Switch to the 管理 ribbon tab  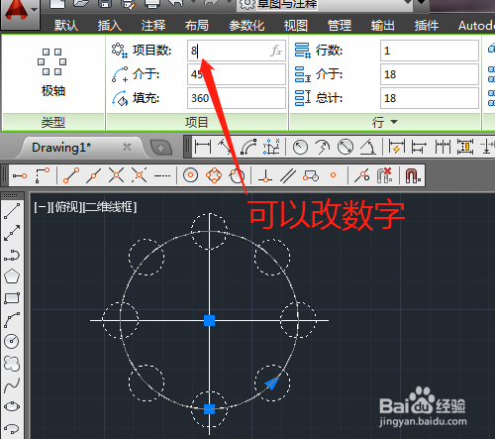pyautogui.click(x=340, y=25)
